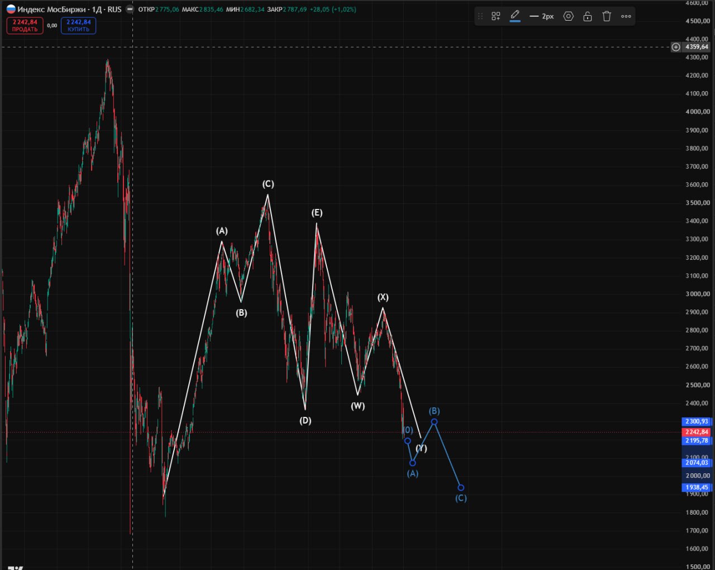
Task: Change line color with the pencil icon
Action: [x=515, y=16]
